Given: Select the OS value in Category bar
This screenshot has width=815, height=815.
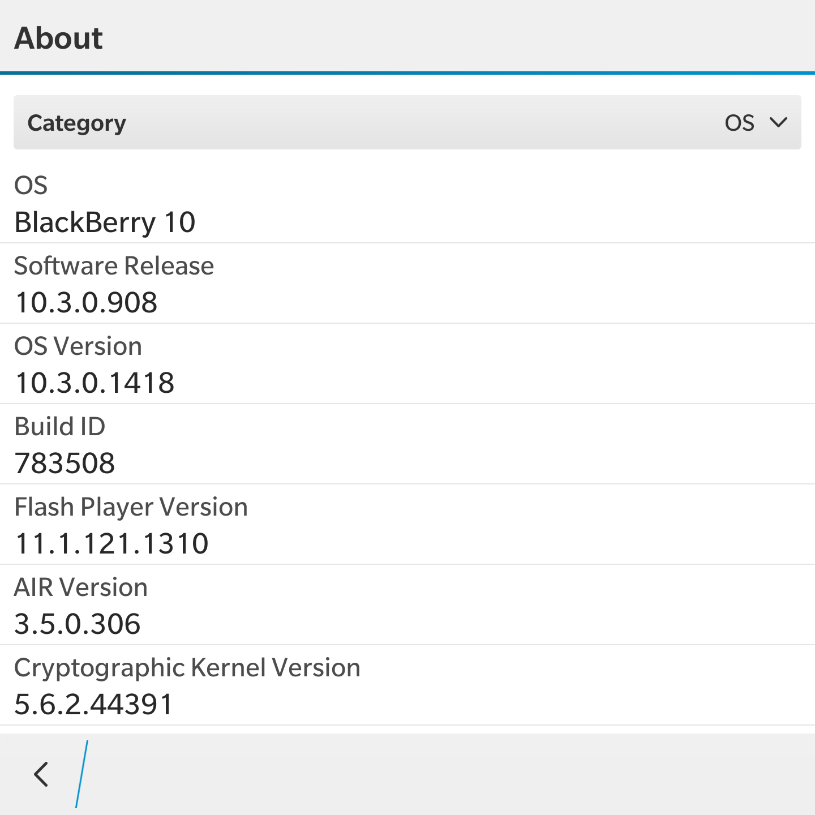Looking at the screenshot, I should coord(739,123).
